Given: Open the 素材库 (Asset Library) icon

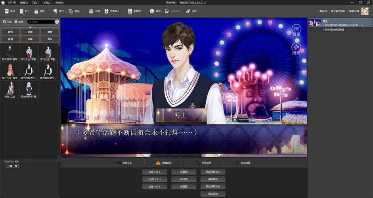Looking at the screenshot, I should [x=130, y=11].
